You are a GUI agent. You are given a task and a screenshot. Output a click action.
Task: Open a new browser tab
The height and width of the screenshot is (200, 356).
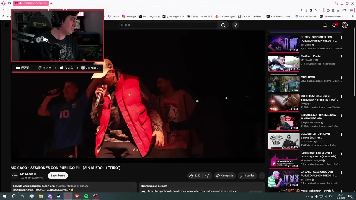click(51, 3)
